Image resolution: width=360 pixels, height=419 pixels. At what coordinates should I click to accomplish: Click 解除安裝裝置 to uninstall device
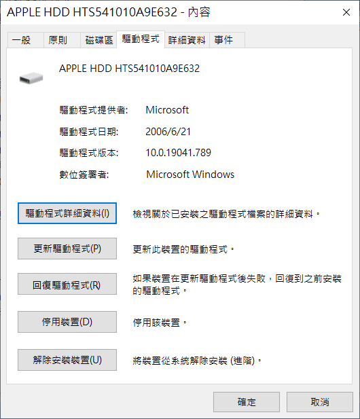tap(67, 360)
